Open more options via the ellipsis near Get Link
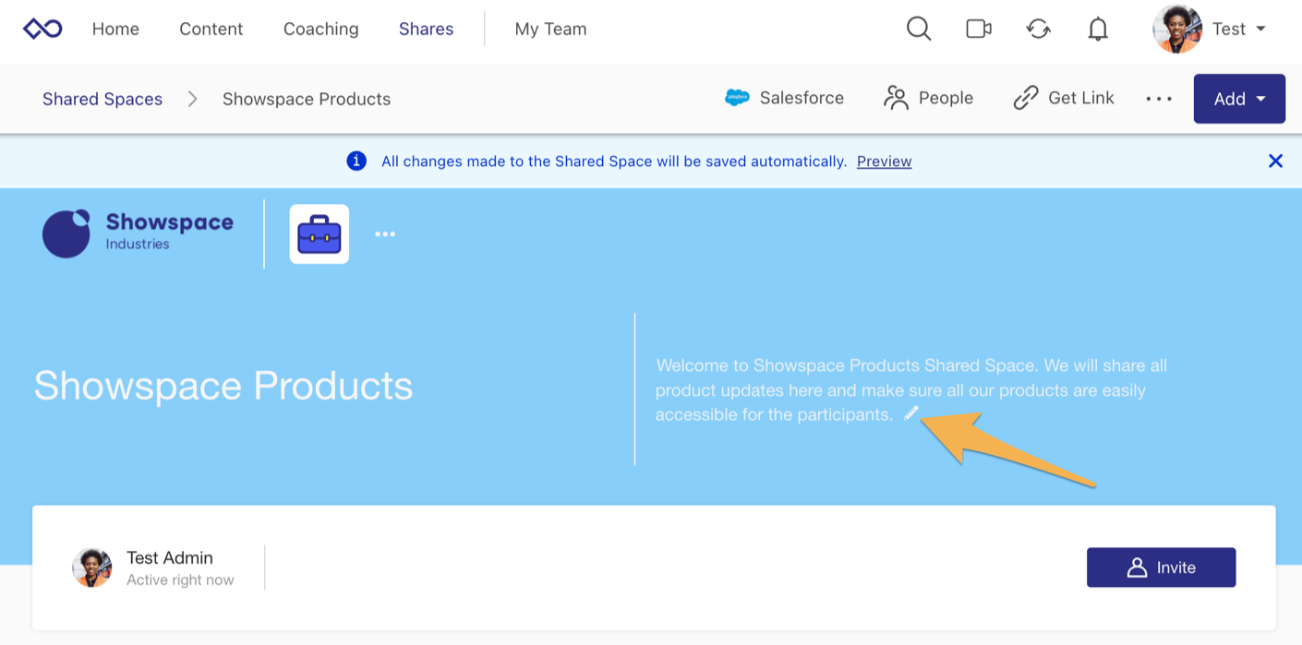This screenshot has height=645, width=1302. pos(1159,98)
